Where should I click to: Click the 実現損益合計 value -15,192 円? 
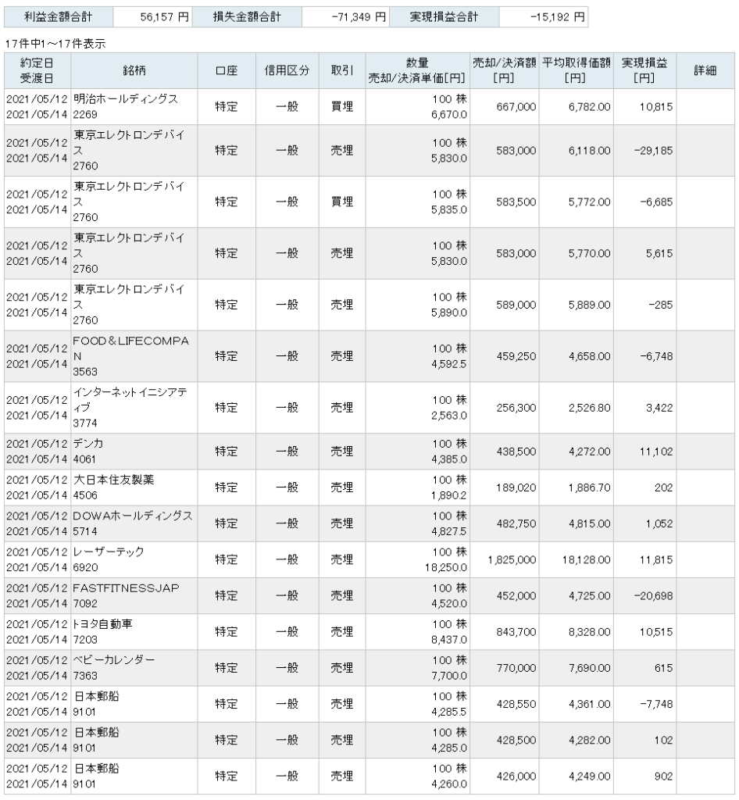tap(558, 17)
